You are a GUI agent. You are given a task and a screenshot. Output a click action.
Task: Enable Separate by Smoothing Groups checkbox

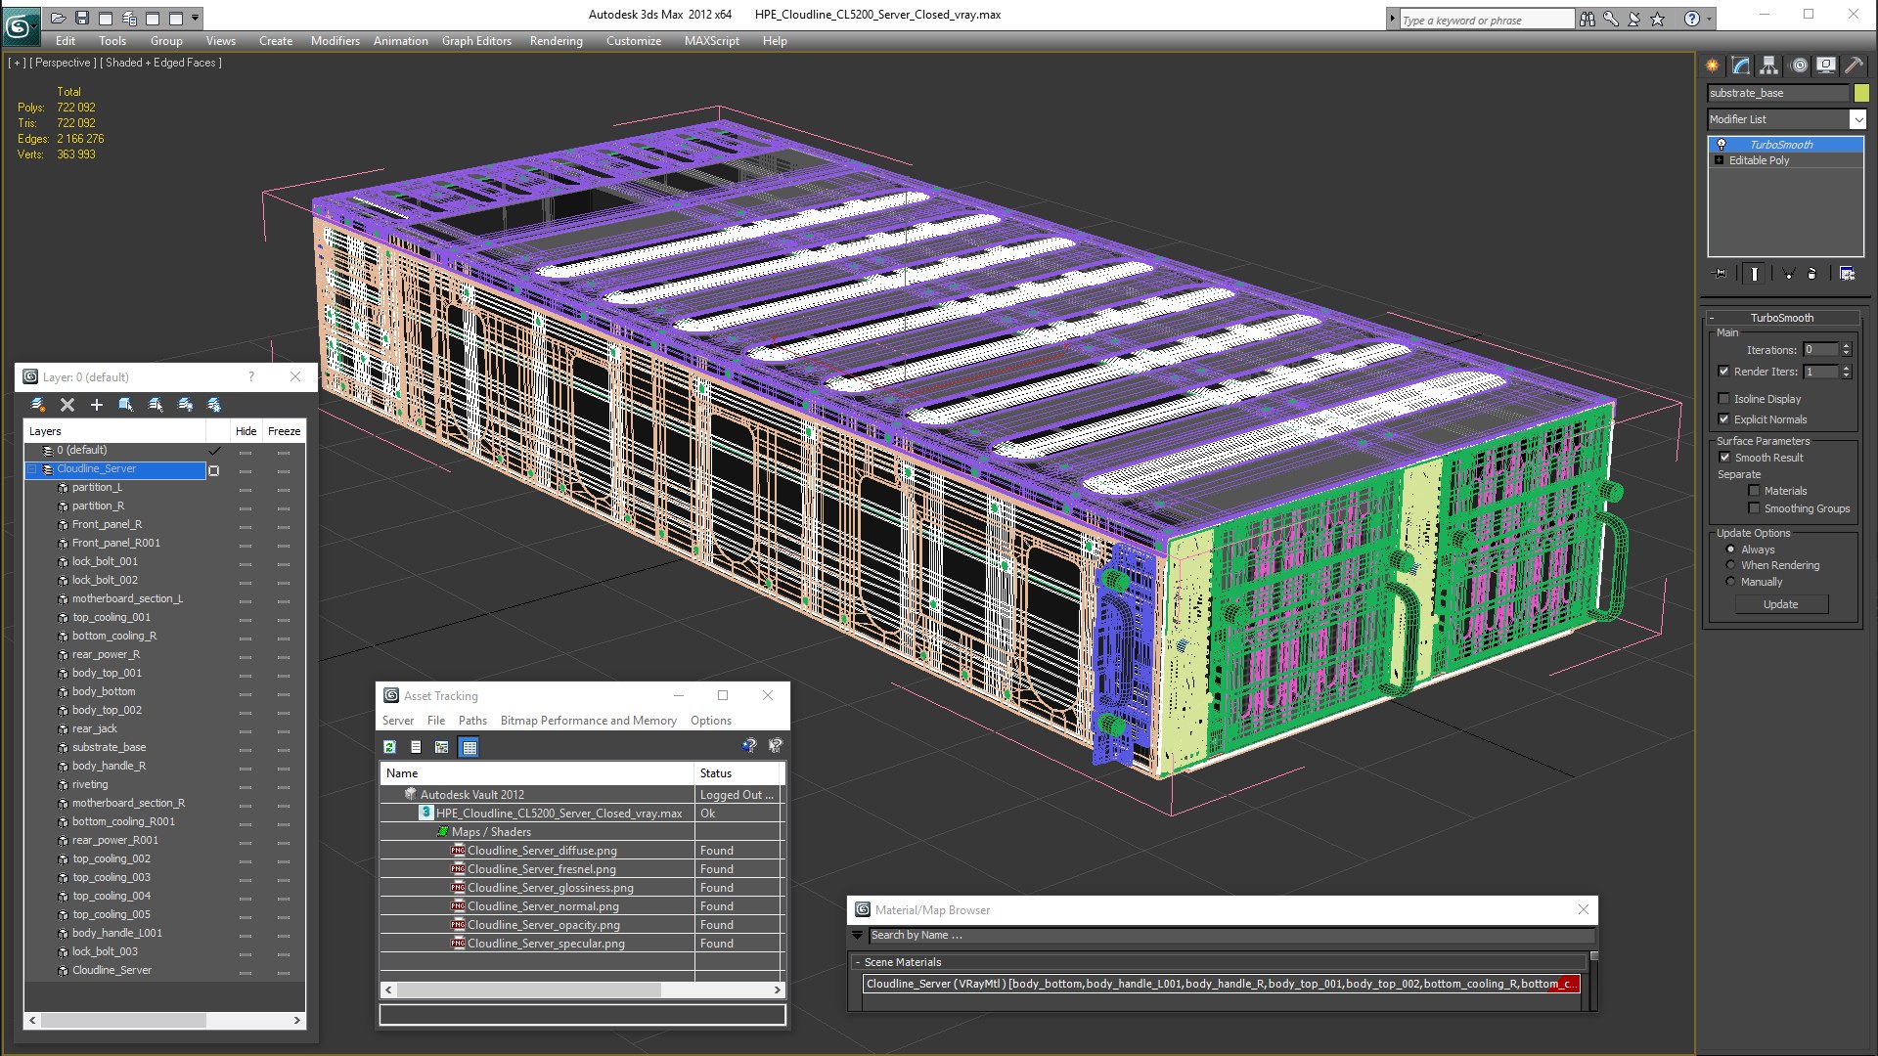[x=1754, y=508]
